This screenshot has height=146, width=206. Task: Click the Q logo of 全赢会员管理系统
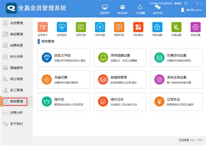coord(11,8)
